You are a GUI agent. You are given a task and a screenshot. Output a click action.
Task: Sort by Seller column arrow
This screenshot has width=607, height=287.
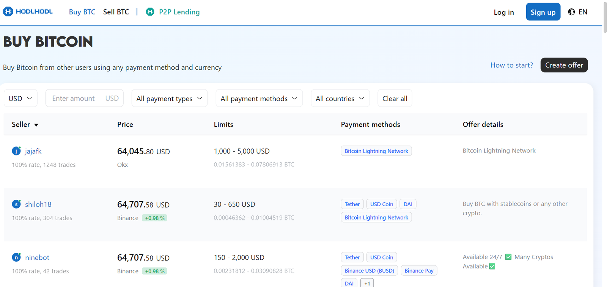tap(36, 125)
